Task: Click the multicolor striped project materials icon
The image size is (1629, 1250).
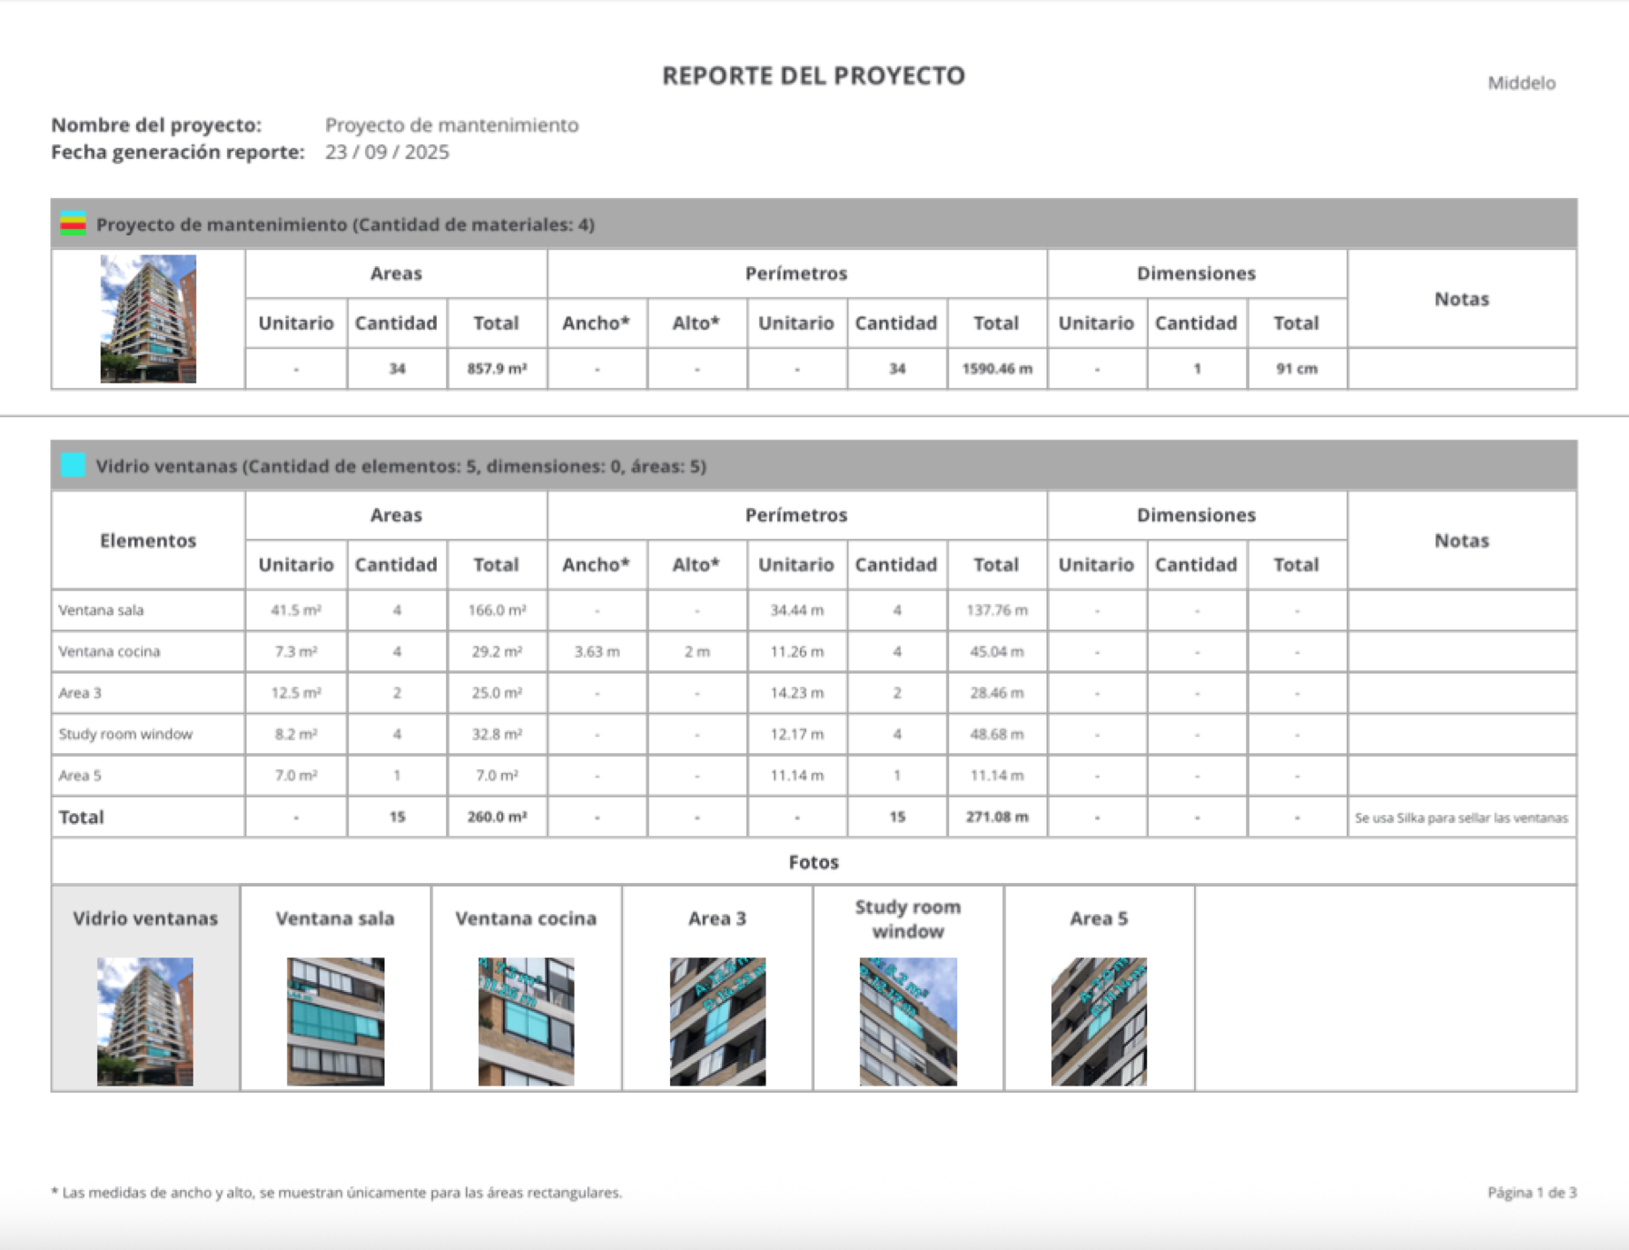Action: [x=73, y=223]
